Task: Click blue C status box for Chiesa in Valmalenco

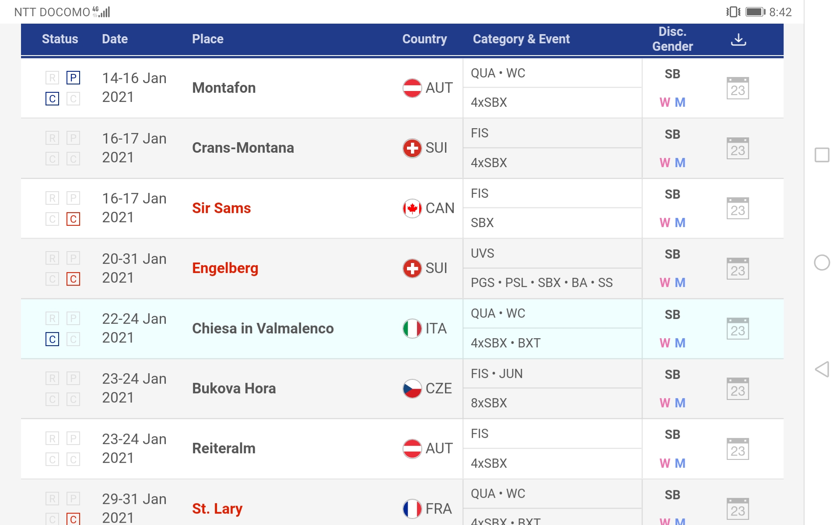Action: (52, 339)
